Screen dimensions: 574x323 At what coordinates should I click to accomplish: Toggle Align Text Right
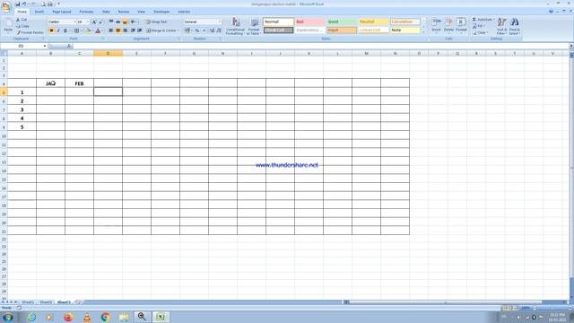(125, 31)
